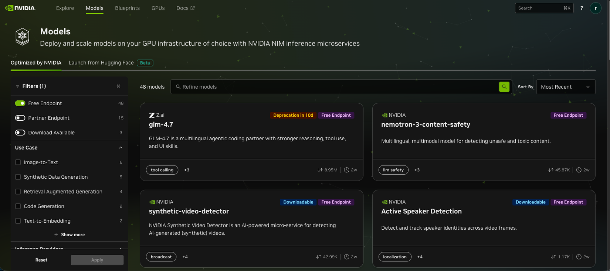Click the localization tag
This screenshot has width=610, height=271.
pyautogui.click(x=395, y=257)
